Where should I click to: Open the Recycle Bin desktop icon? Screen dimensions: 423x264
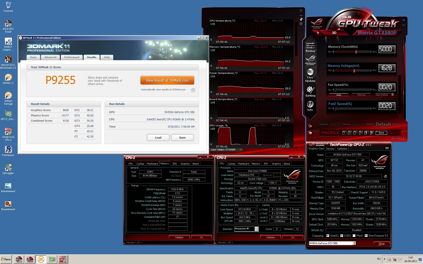click(8, 7)
